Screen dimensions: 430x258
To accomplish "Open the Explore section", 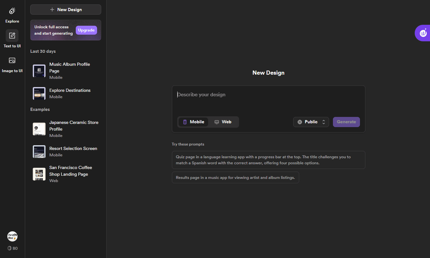I will [x=12, y=14].
